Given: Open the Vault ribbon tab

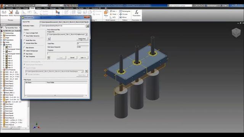Looking at the screenshot, I should coord(87,8).
